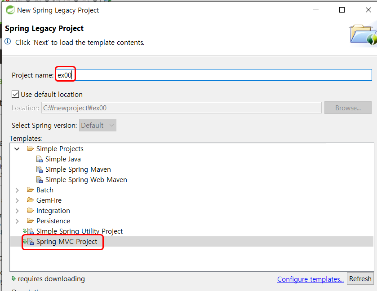Click the Refresh templates button
The image size is (377, 291).
(360, 279)
